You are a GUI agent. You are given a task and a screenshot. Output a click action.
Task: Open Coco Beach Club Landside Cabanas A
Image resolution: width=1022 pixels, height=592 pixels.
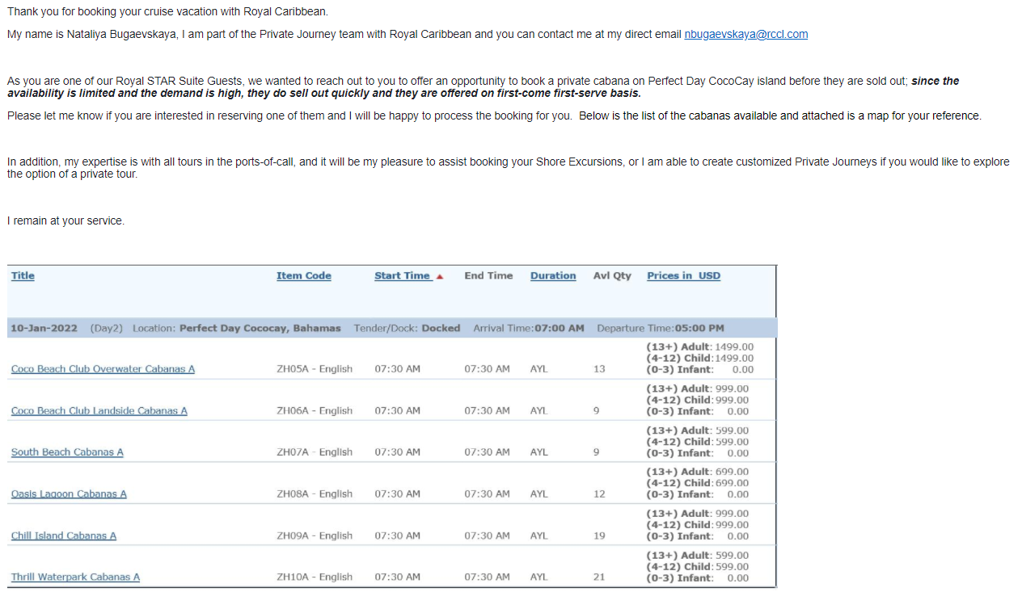click(x=99, y=411)
